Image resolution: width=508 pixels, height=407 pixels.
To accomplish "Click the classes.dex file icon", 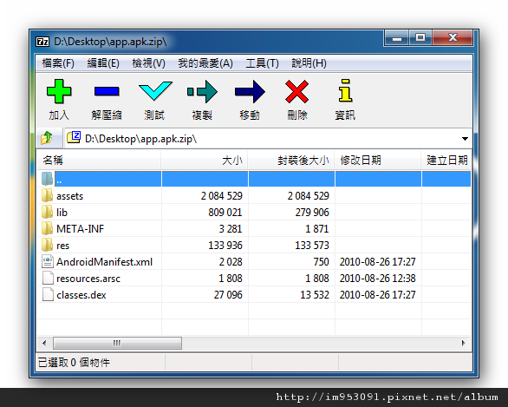I will (x=48, y=295).
